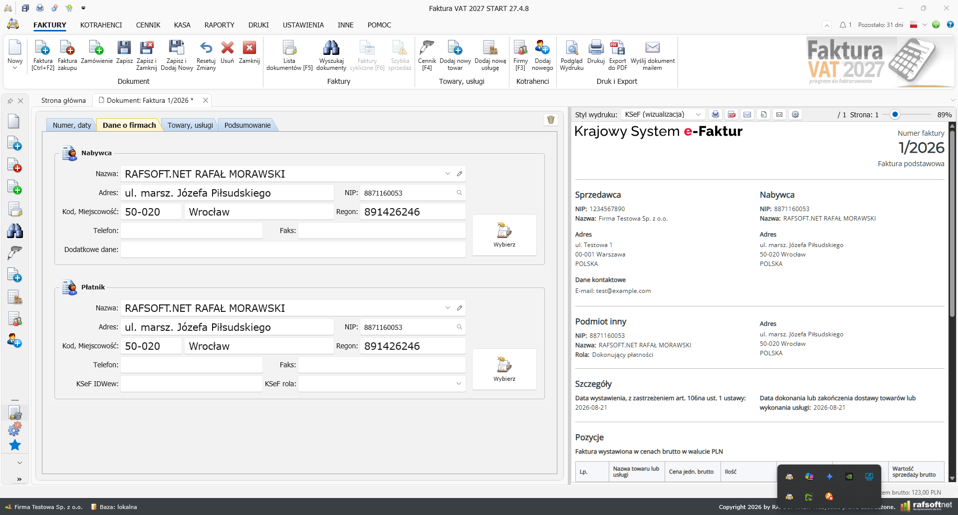Screen dimensions: 958x515
Task: Go to the Strona główna tab
Action: point(63,100)
